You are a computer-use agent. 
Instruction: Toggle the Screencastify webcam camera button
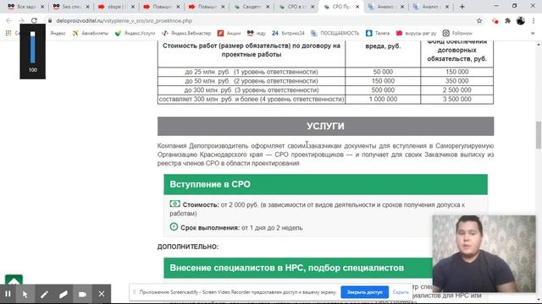point(82,294)
